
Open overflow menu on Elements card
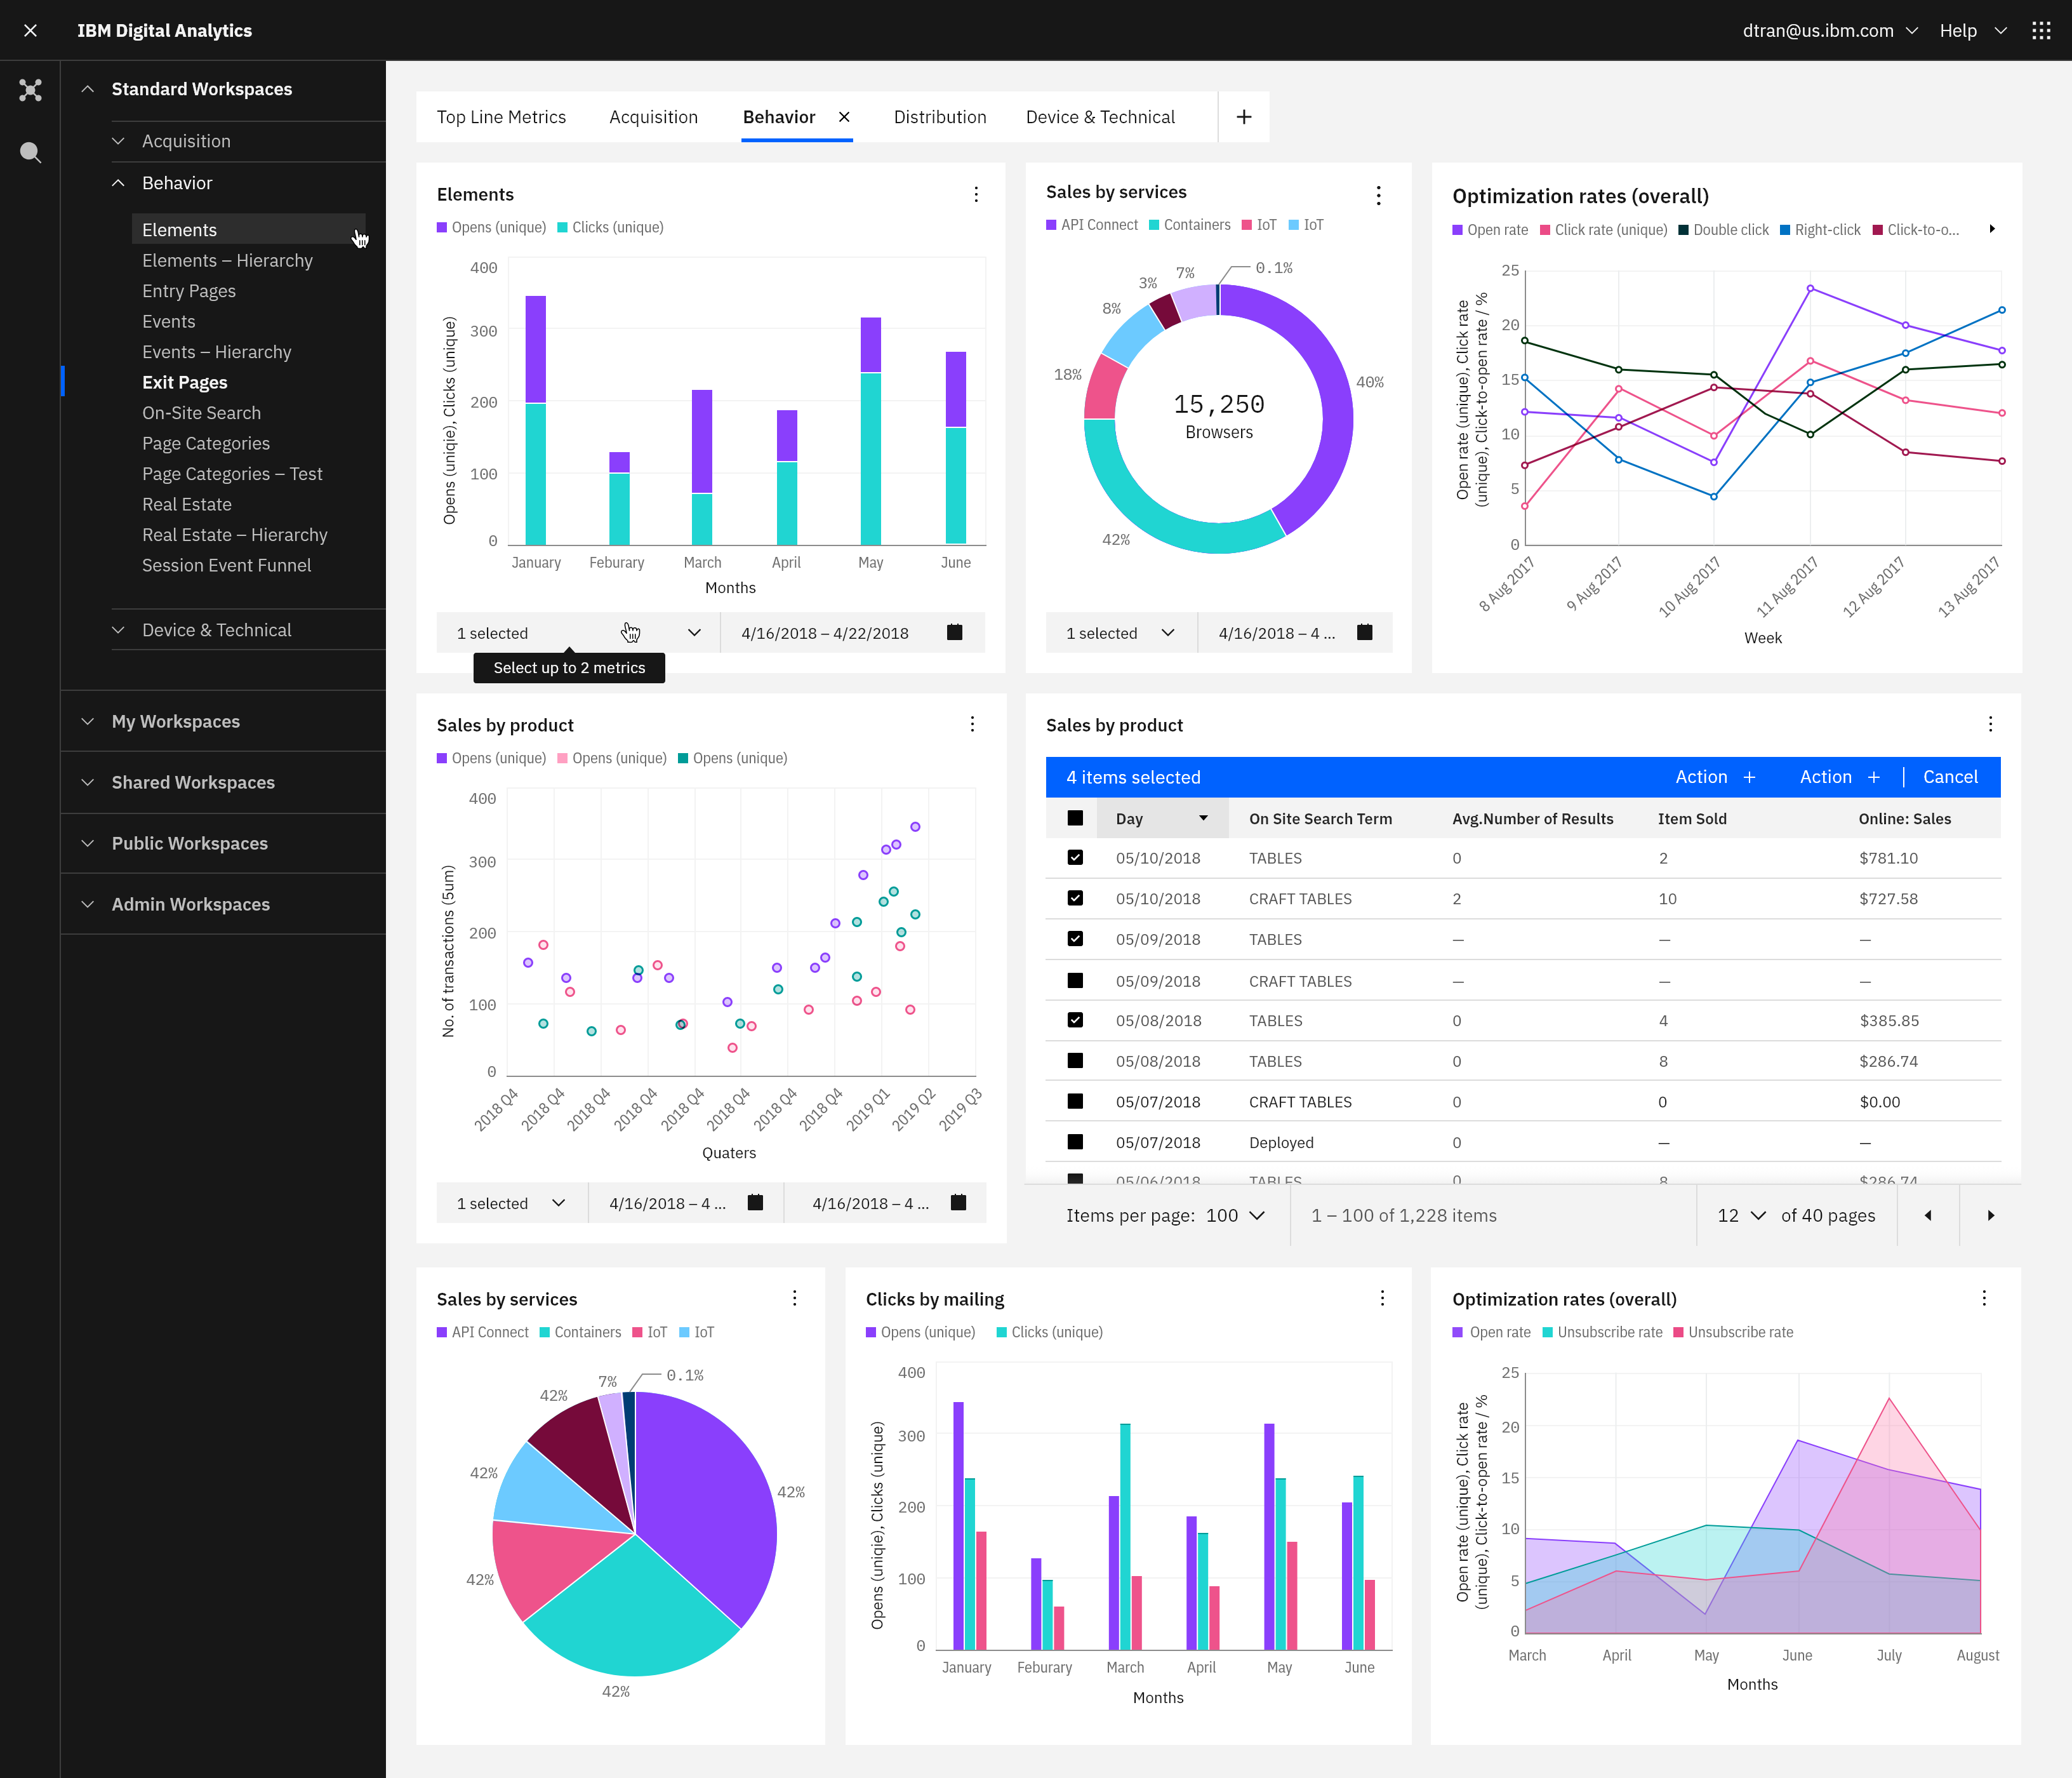point(976,194)
